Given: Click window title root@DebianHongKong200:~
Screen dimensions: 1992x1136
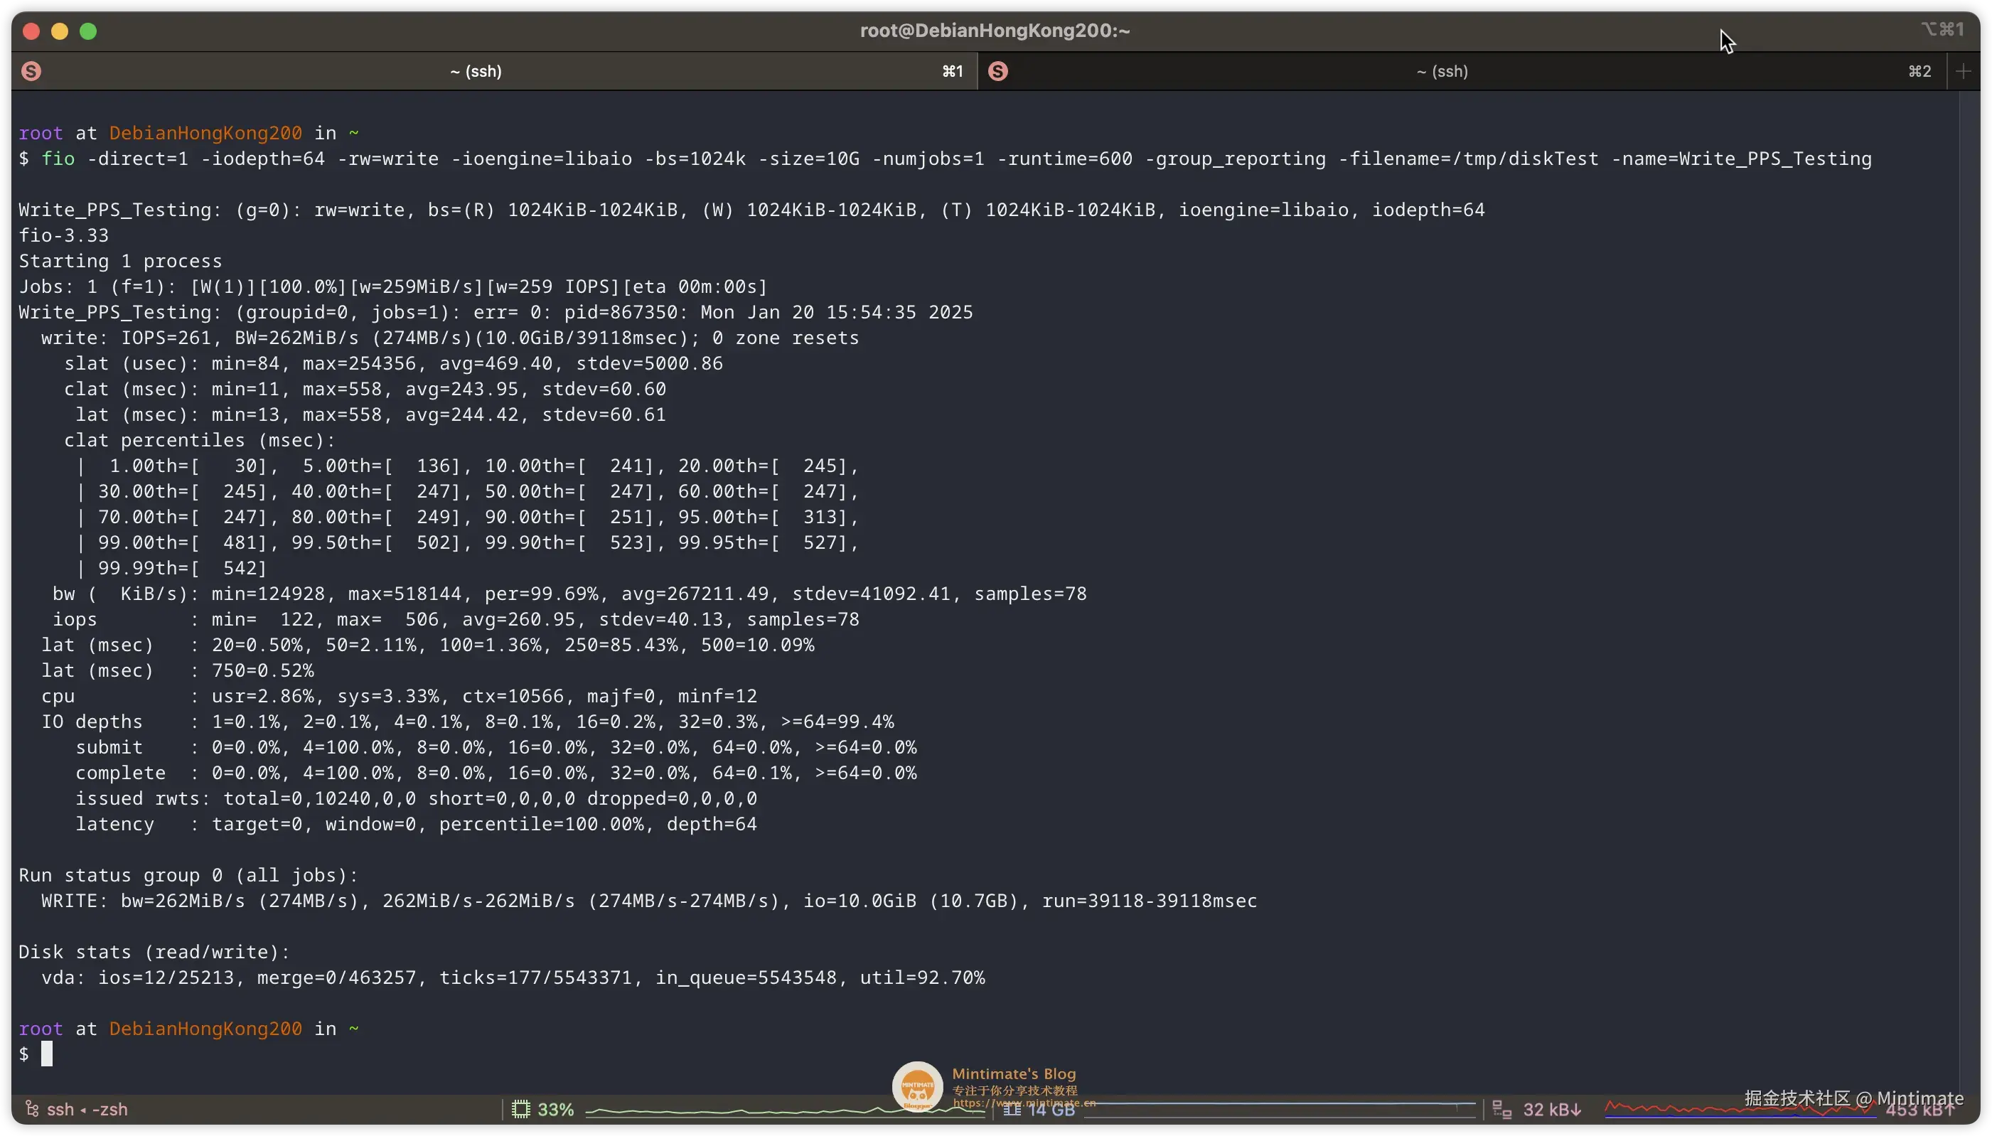Looking at the screenshot, I should 995,31.
